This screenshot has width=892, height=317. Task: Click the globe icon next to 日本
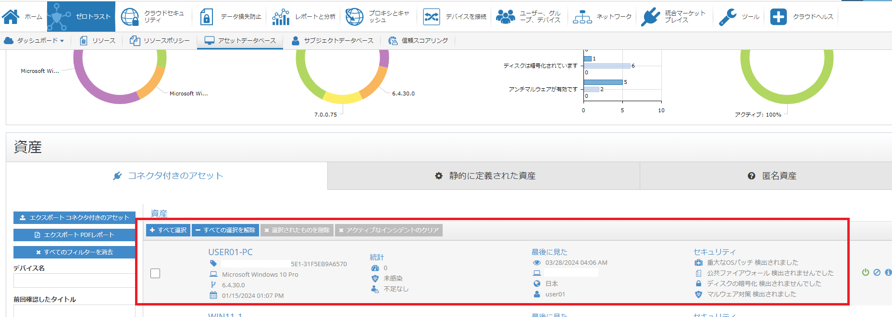pos(537,283)
